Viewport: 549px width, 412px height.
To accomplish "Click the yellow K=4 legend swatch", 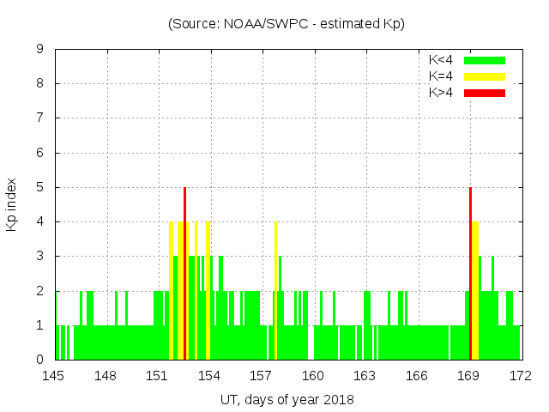I will click(485, 76).
